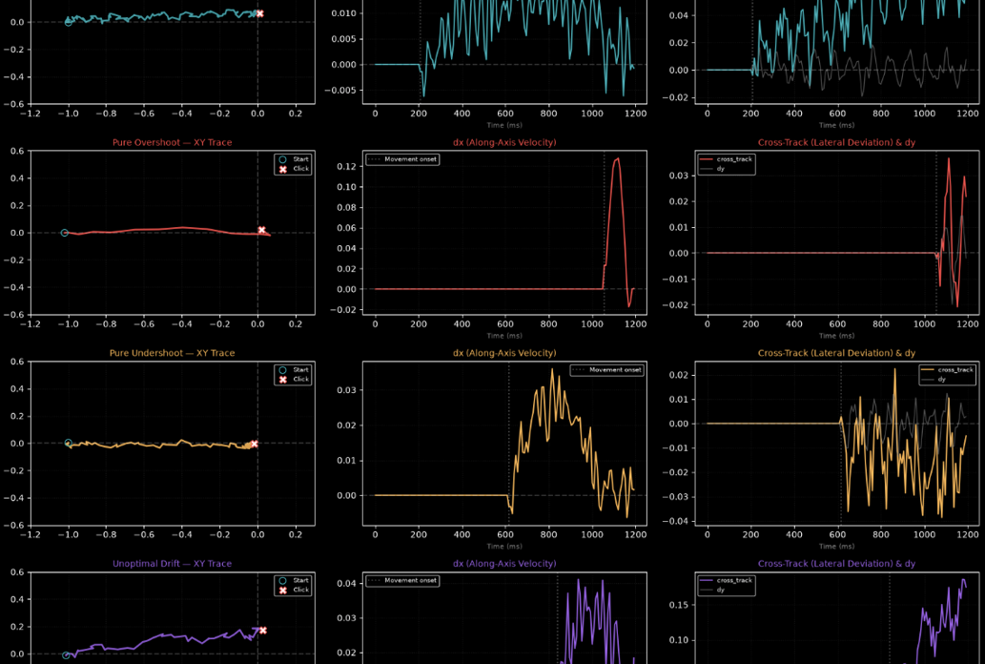Click "dy" in the red cross-track legend
The image size is (985, 664).
tap(721, 169)
